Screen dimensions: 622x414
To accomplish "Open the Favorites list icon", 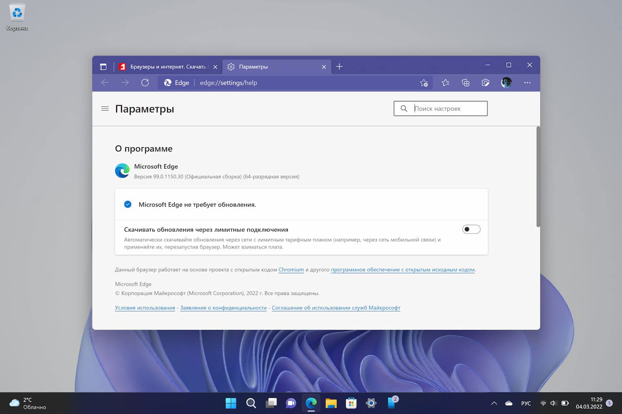I will [x=446, y=83].
